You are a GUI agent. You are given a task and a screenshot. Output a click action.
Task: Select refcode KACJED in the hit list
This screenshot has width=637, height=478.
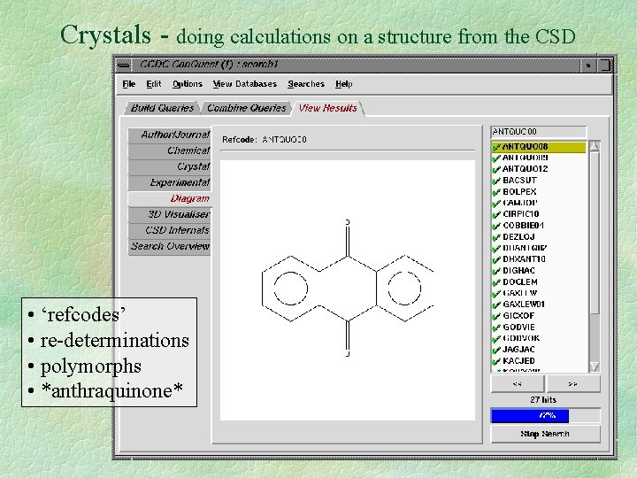coord(518,361)
